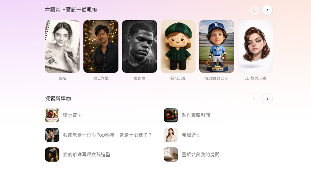Viewport: 311px width, 175px height.
Task: Show previous styles with left chevron
Action: 254,10
